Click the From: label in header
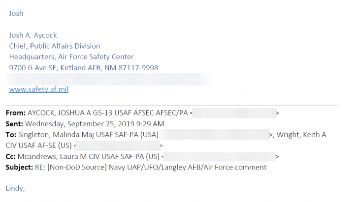The height and width of the screenshot is (202, 360). tap(16, 113)
